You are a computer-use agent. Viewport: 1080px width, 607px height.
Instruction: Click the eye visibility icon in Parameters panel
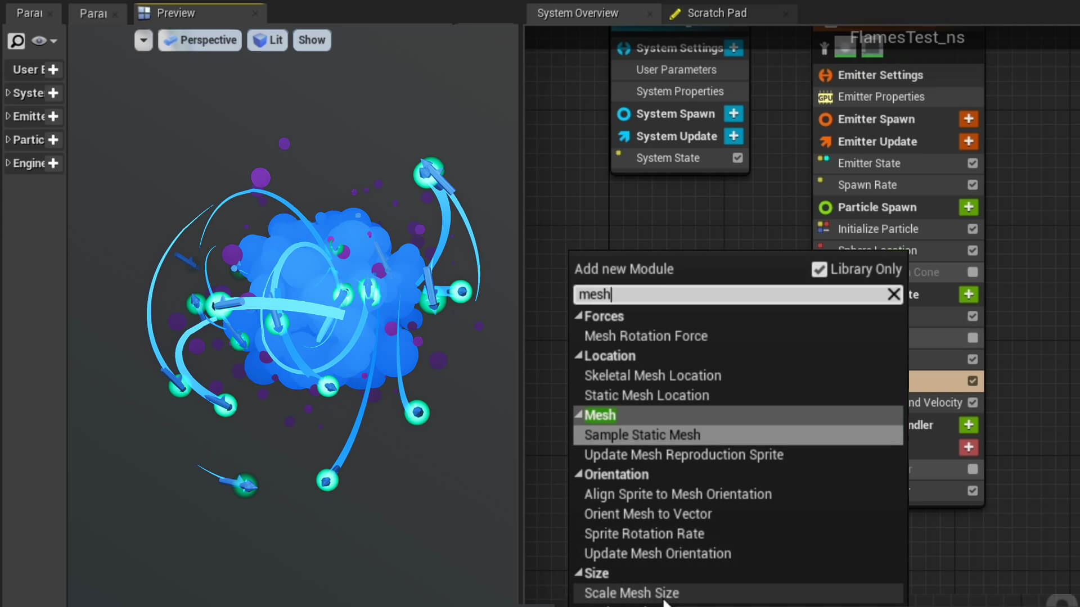coord(39,40)
